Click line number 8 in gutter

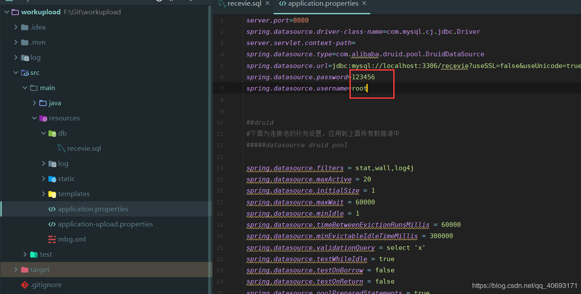coord(222,100)
